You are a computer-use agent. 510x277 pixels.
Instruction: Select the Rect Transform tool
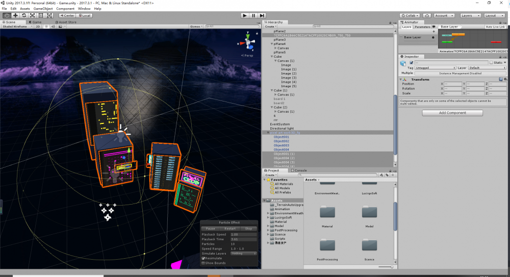point(41,15)
